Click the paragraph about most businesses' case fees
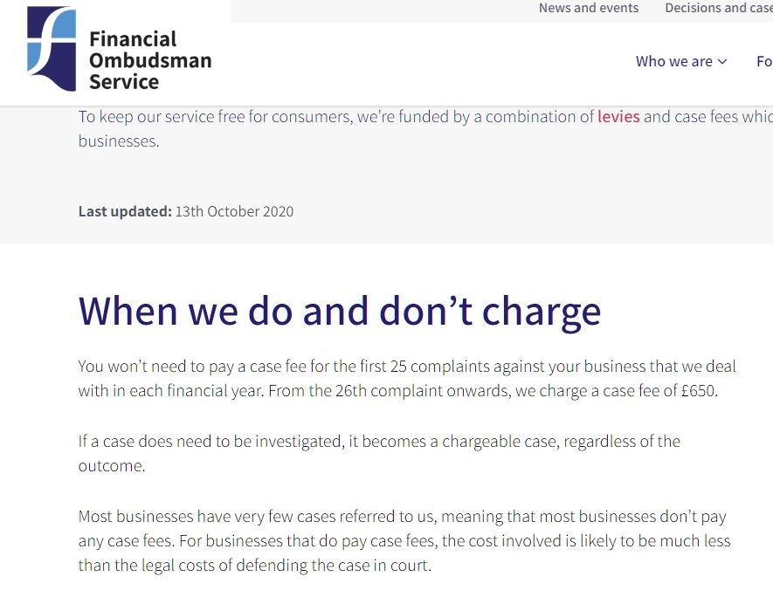Viewport: 773px width, 604px height. click(404, 541)
